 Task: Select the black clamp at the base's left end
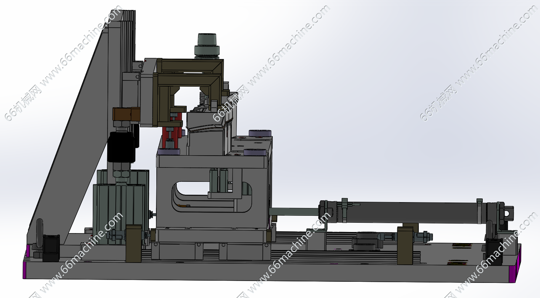pyautogui.click(x=50, y=247)
